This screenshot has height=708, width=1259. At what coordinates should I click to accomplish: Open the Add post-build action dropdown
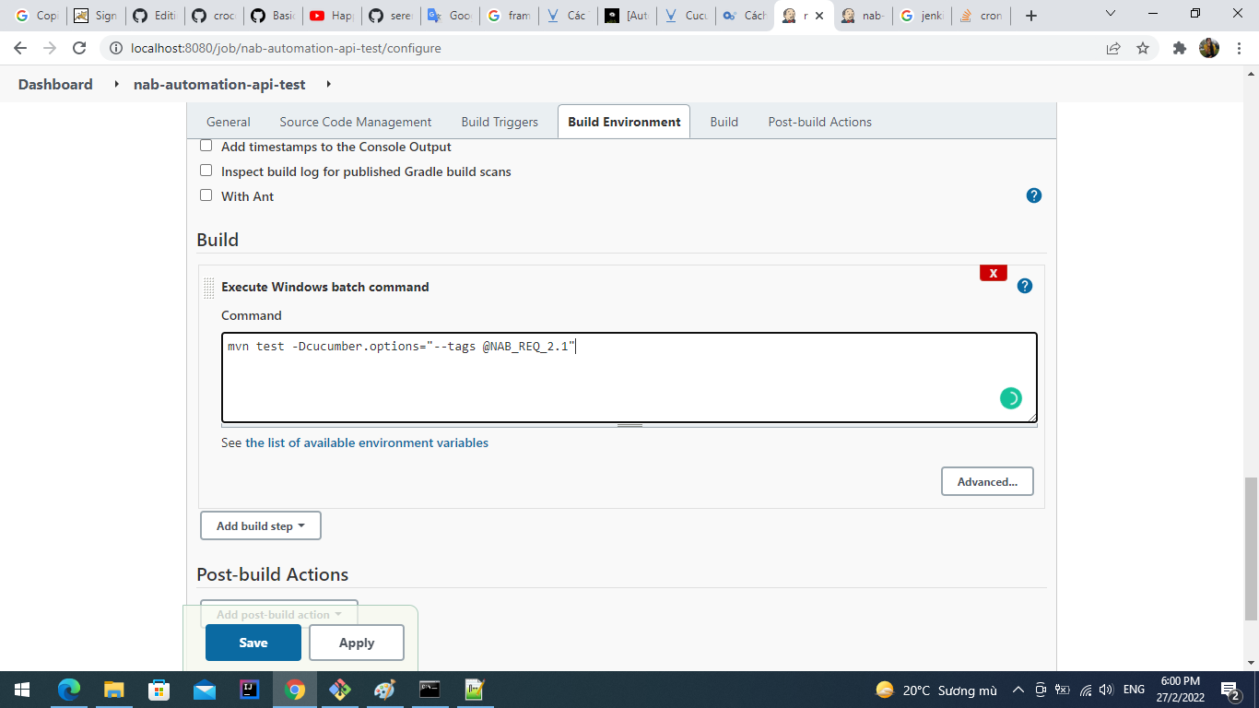[x=279, y=614]
